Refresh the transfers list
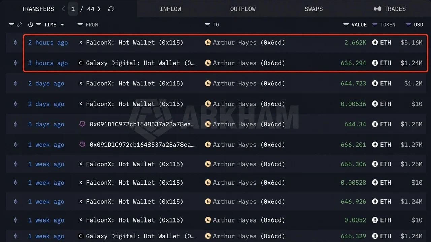The width and height of the screenshot is (431, 242). coord(111,9)
